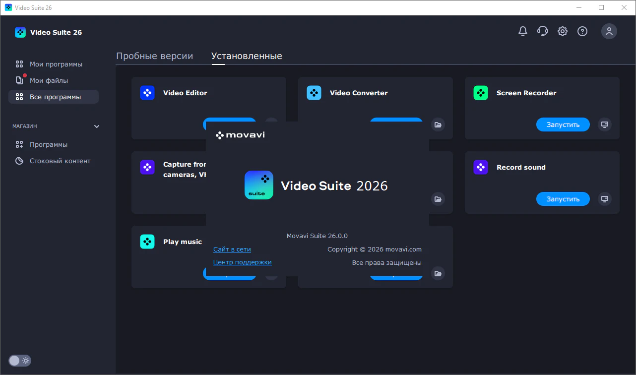Open the notifications bell

[x=523, y=31]
